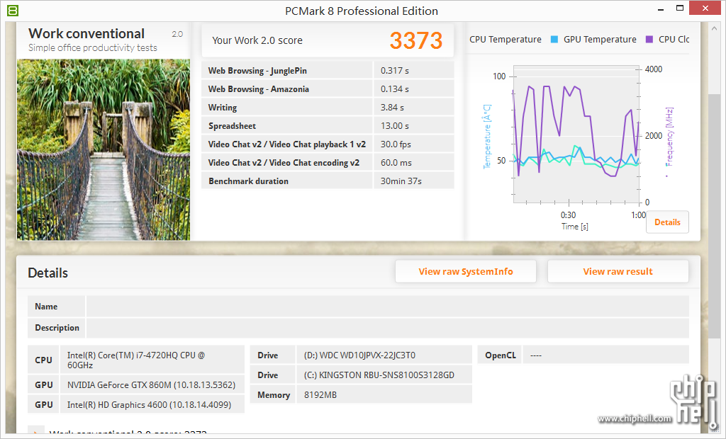Screen dimensions: 726x439
Task: Click the 'Your Work 2.0 score' label
Action: tap(257, 40)
